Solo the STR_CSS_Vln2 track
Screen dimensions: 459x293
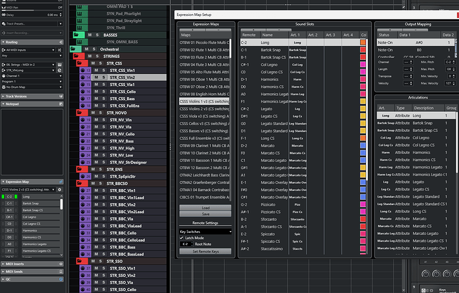[x=103, y=77]
